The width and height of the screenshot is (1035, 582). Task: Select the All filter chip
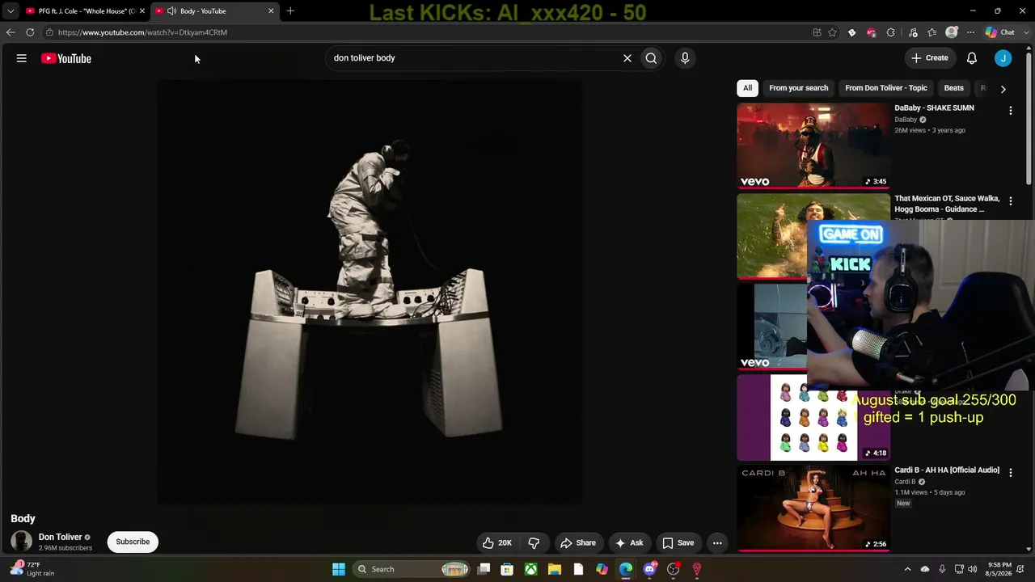coord(747,88)
